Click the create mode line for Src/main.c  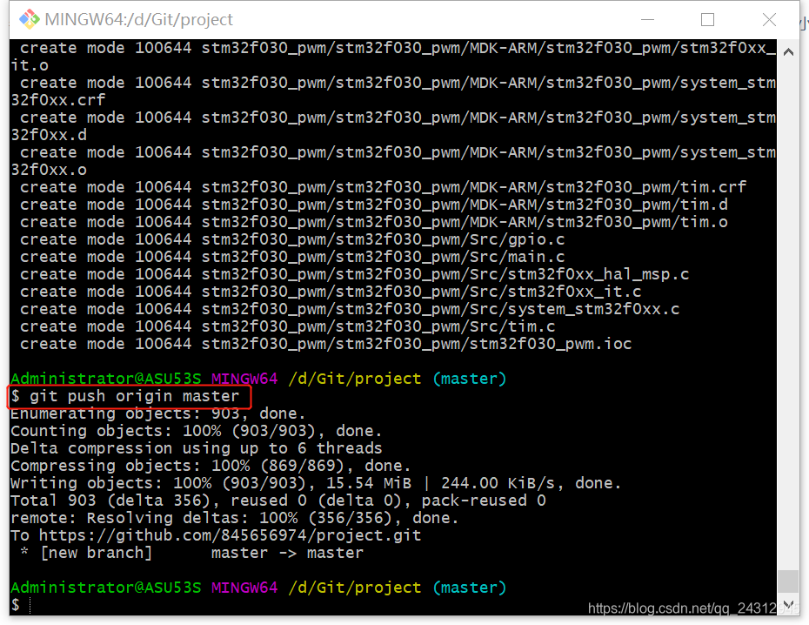[292, 257]
